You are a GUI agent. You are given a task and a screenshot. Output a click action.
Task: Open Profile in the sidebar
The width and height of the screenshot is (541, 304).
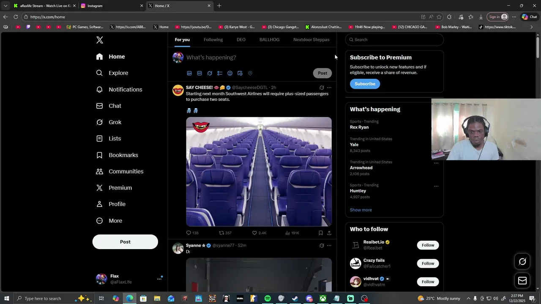tap(111, 204)
